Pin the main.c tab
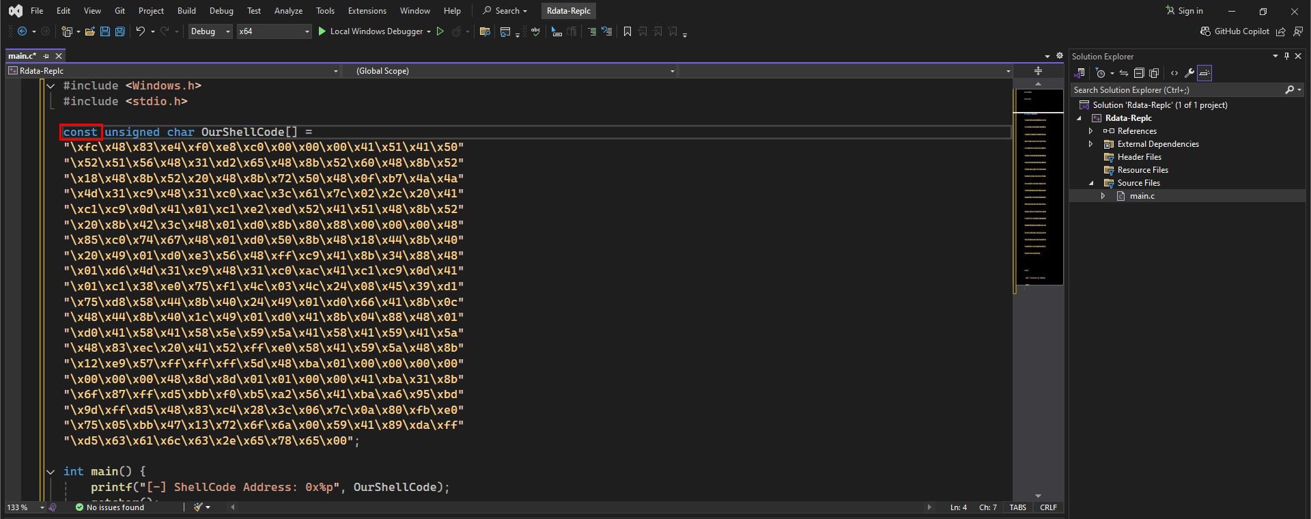This screenshot has height=519, width=1311. (x=46, y=56)
